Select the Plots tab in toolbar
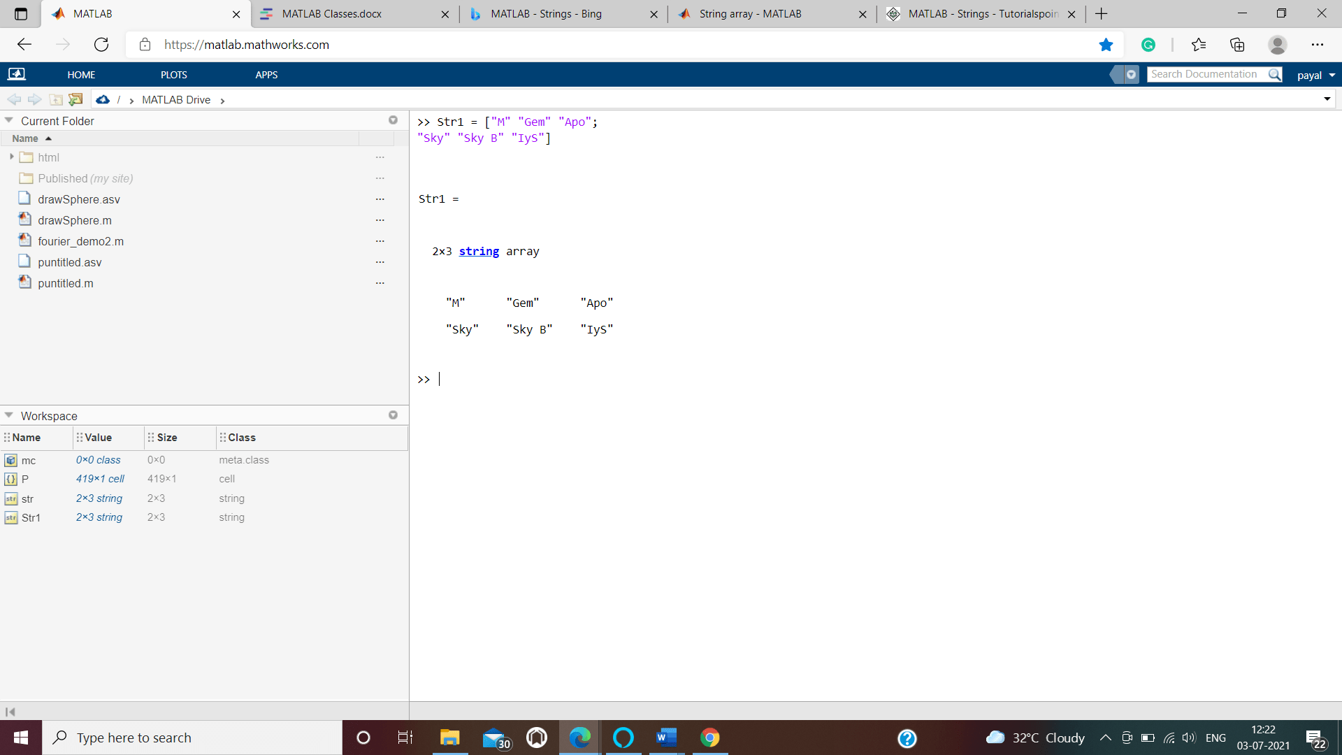Viewport: 1342px width, 755px height. click(174, 75)
